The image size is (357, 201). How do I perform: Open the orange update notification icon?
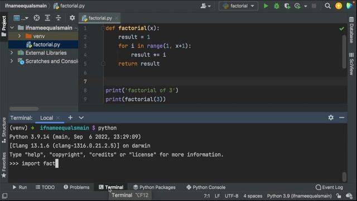[339, 6]
